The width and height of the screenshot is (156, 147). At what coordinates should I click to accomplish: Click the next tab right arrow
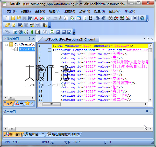click(x=148, y=38)
